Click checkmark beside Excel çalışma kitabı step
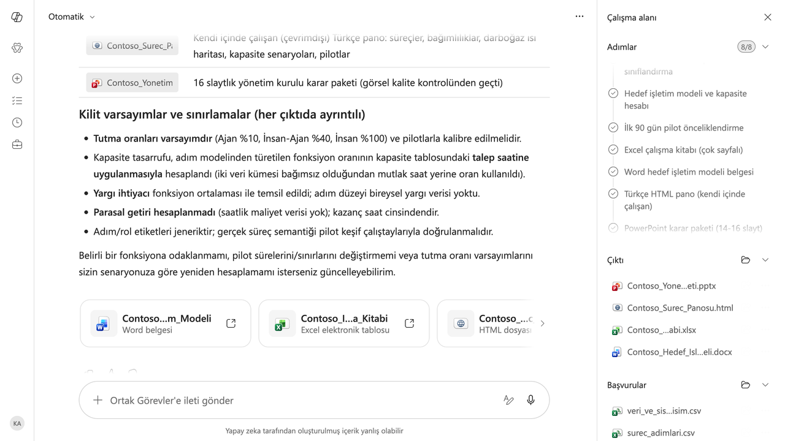 pyautogui.click(x=613, y=149)
